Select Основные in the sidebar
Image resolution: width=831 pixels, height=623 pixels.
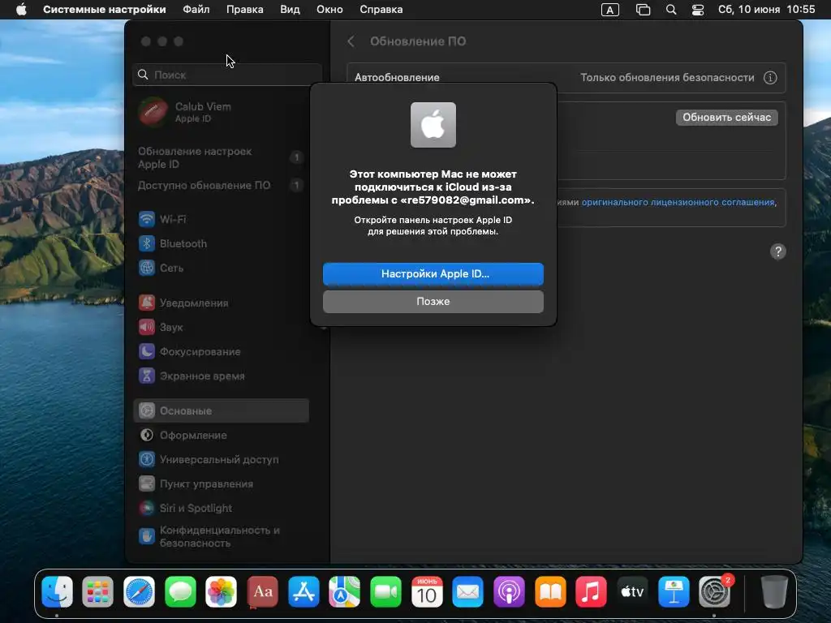tap(221, 410)
